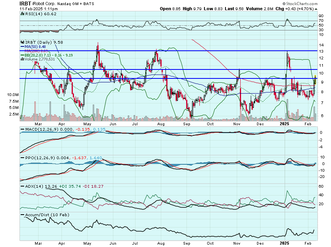Click the 2.5M volume axis label
331x247 pixels.
[x=14, y=114]
